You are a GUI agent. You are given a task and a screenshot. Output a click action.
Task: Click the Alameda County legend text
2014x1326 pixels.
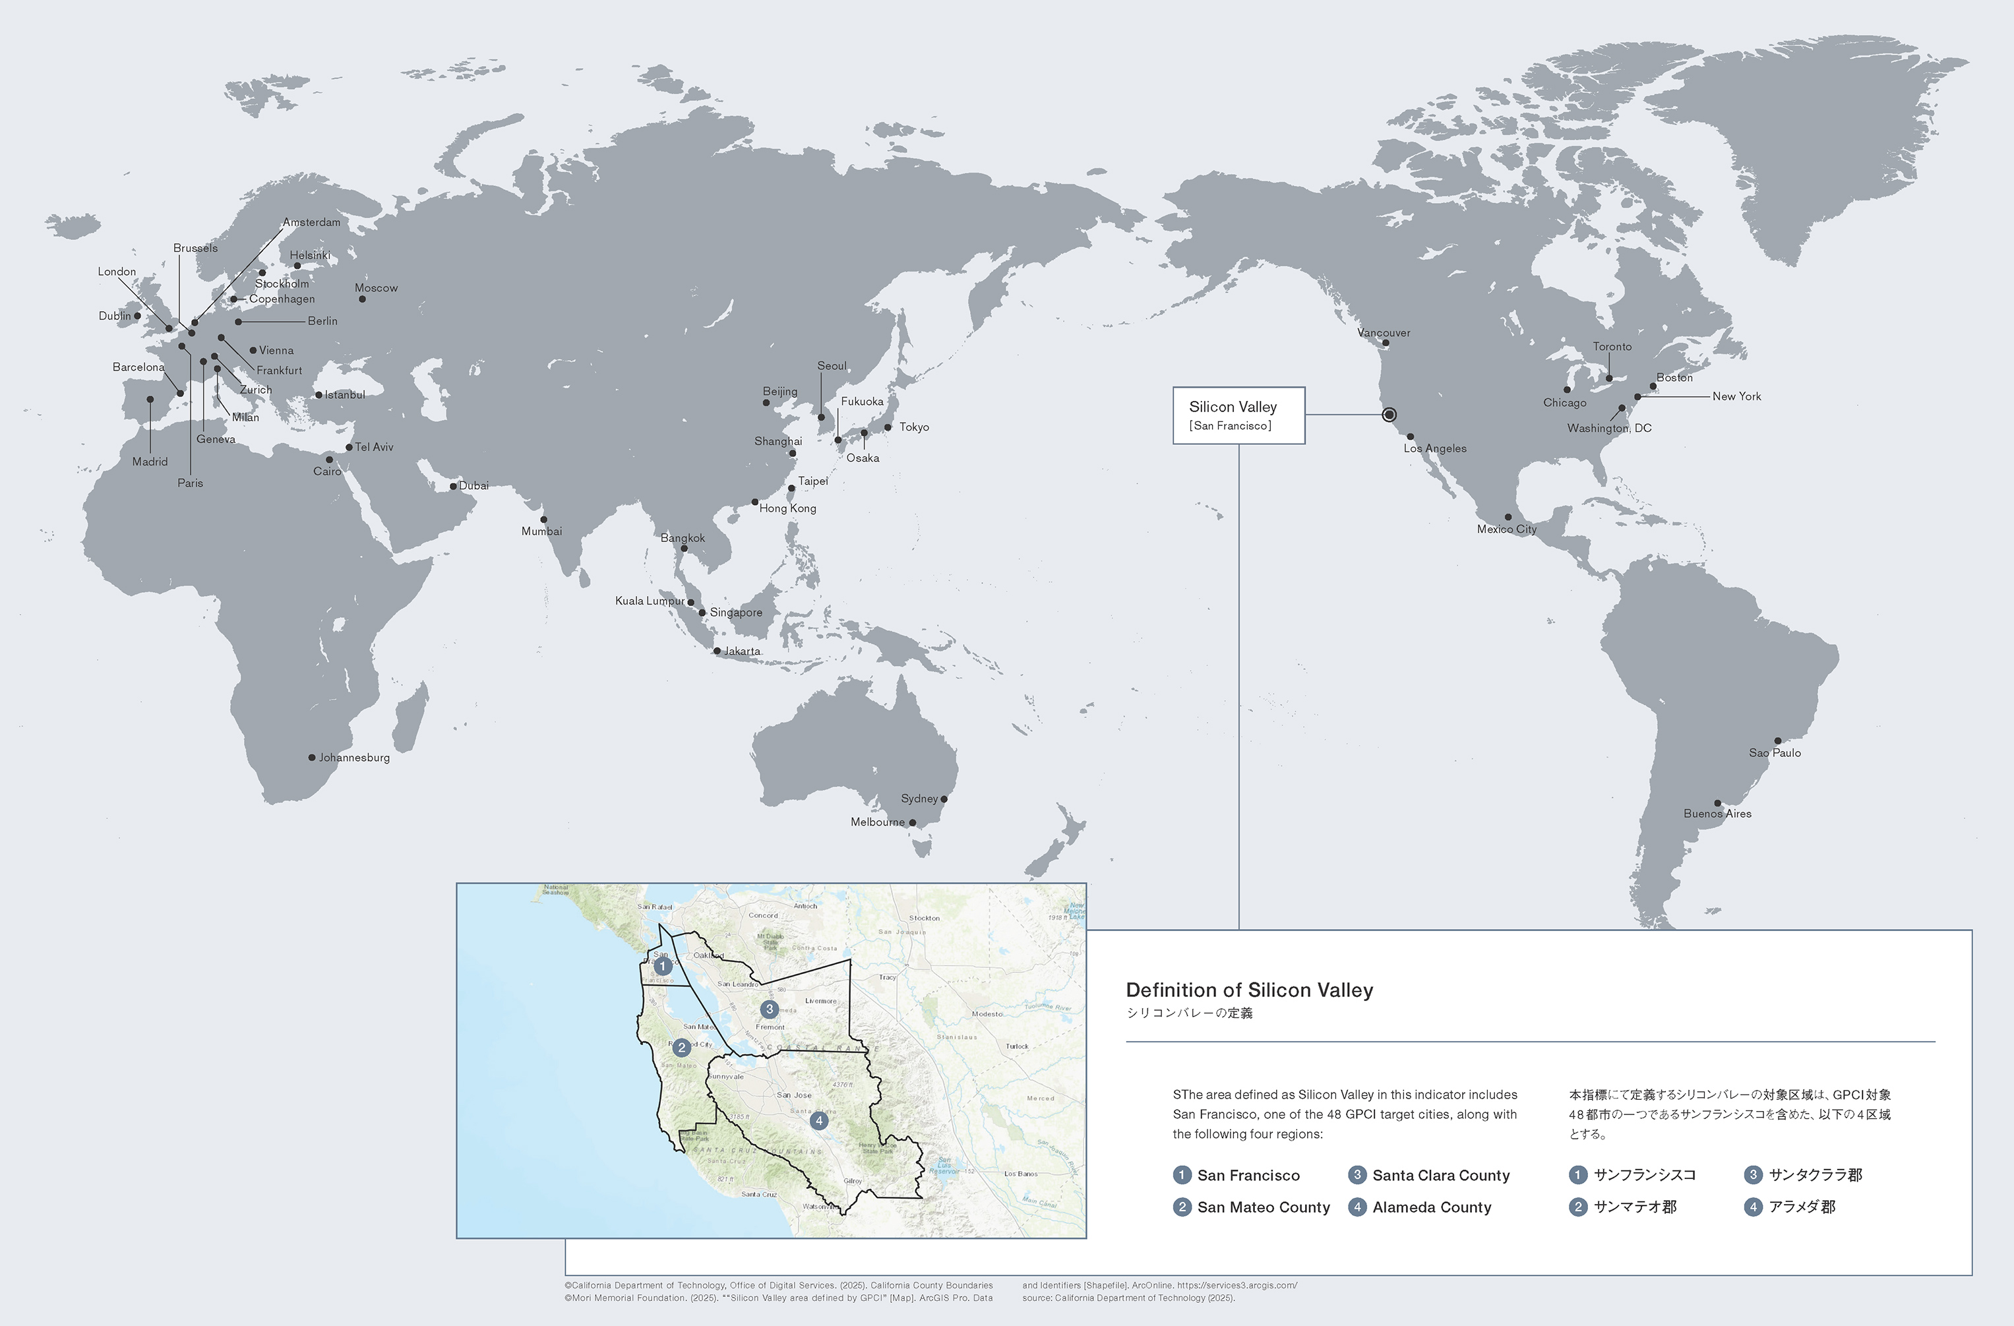[1431, 1207]
